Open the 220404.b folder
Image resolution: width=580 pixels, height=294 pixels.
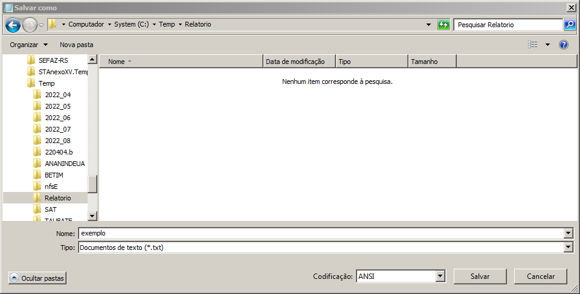(59, 152)
